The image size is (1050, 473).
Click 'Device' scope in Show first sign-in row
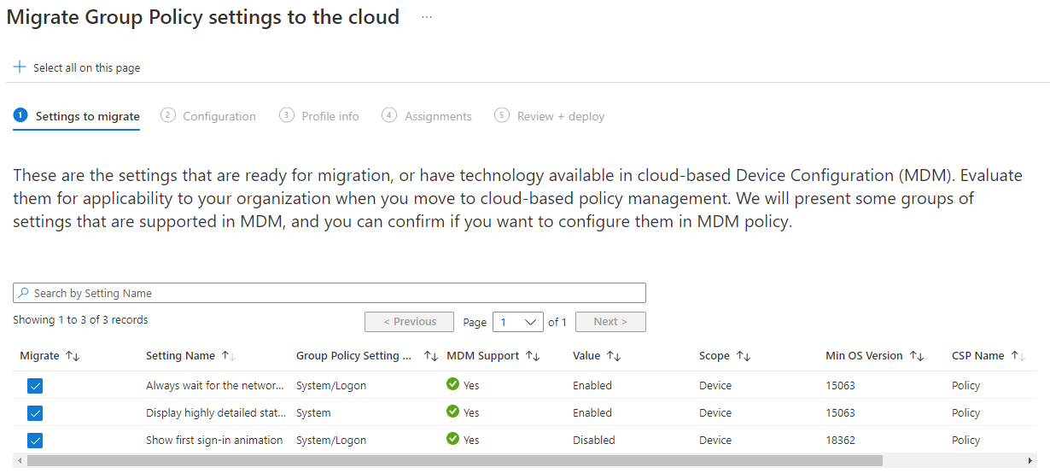[715, 440]
